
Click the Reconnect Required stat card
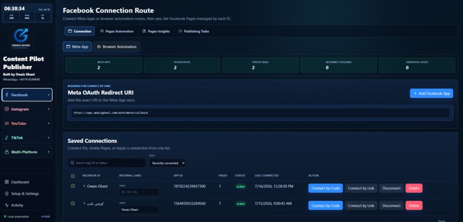click(338, 65)
